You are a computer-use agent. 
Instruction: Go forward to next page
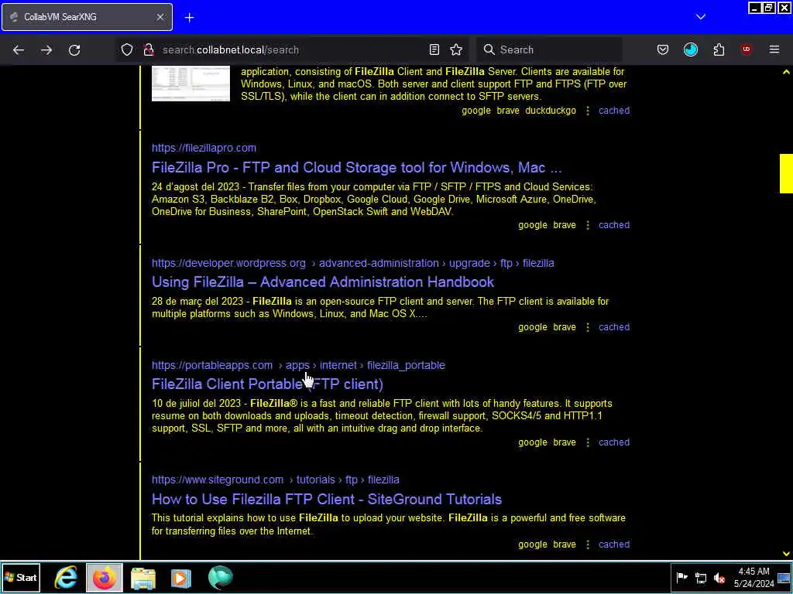click(x=46, y=49)
